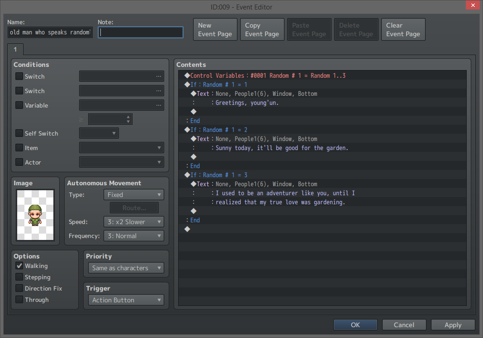
Task: Open the Speed dropdown showing 3: x2 Slower
Action: point(133,222)
